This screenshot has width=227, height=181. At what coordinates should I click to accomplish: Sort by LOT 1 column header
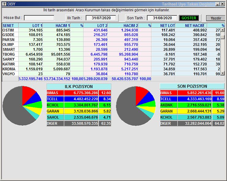click(x=31, y=25)
